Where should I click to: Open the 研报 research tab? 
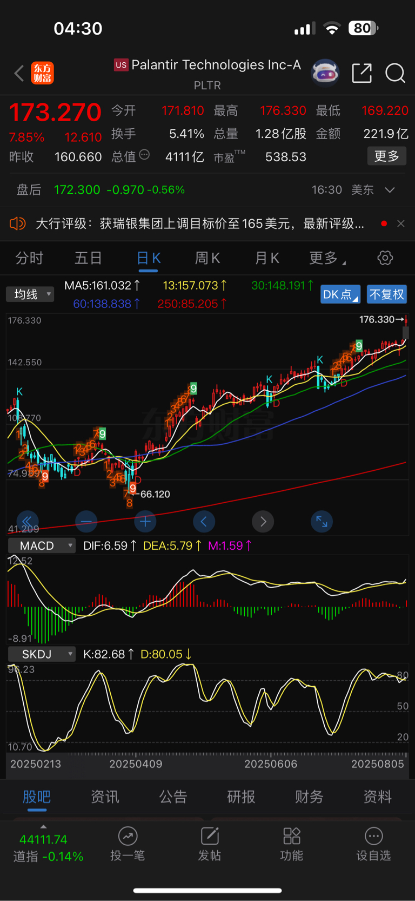coord(241,797)
